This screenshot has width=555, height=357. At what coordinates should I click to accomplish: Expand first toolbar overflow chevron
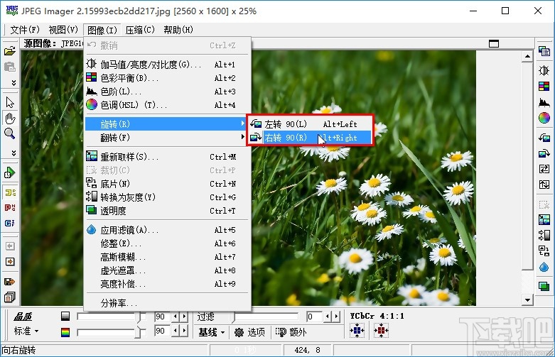14,83
